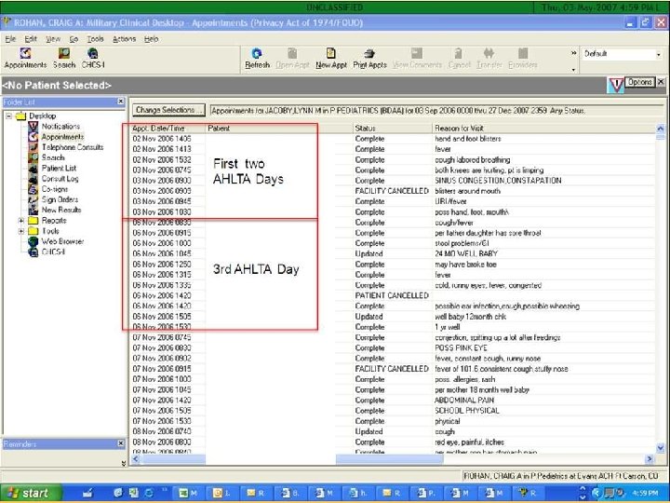
Task: Click the Print Appts printer icon
Action: point(369,53)
